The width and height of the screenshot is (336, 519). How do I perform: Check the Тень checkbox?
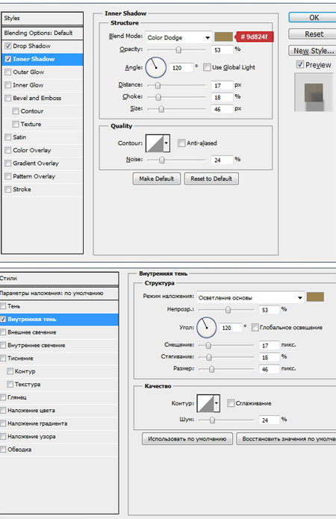click(3, 306)
